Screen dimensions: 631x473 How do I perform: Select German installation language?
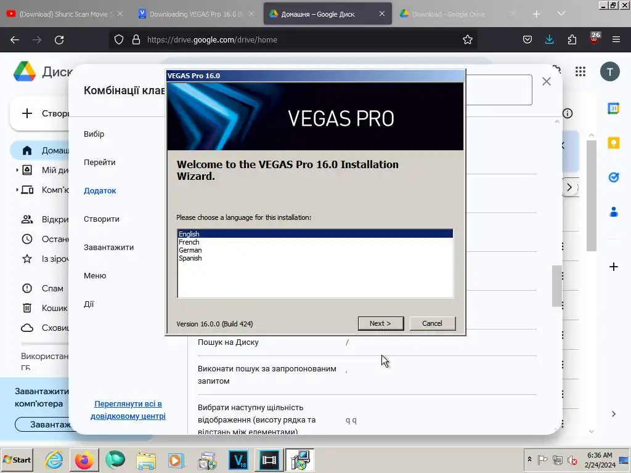(x=315, y=250)
